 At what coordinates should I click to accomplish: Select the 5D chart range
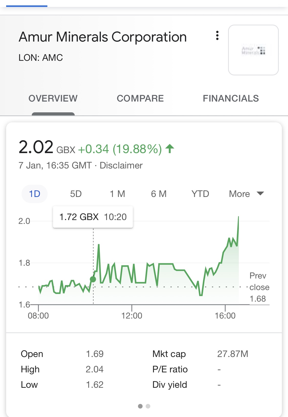pyautogui.click(x=76, y=194)
